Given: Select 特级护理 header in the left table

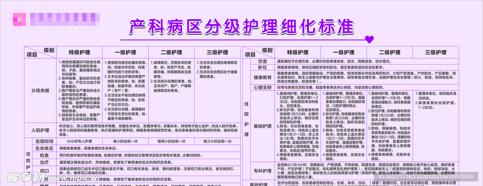Looking at the screenshot, I should click(x=79, y=53).
